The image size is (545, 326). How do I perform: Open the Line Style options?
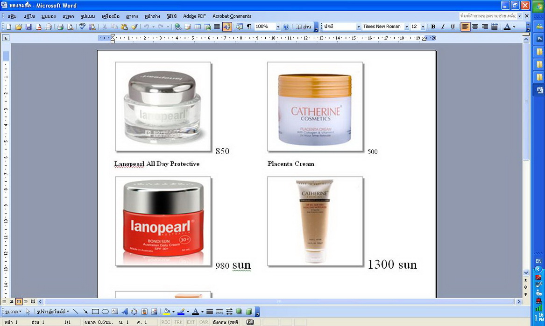210,312
